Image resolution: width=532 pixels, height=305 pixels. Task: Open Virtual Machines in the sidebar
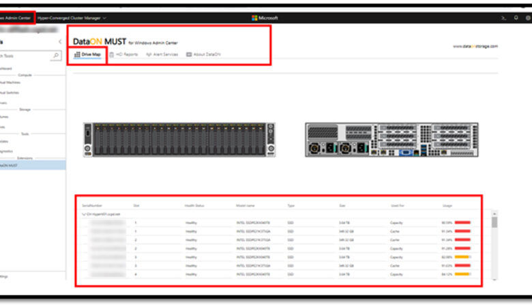point(10,82)
